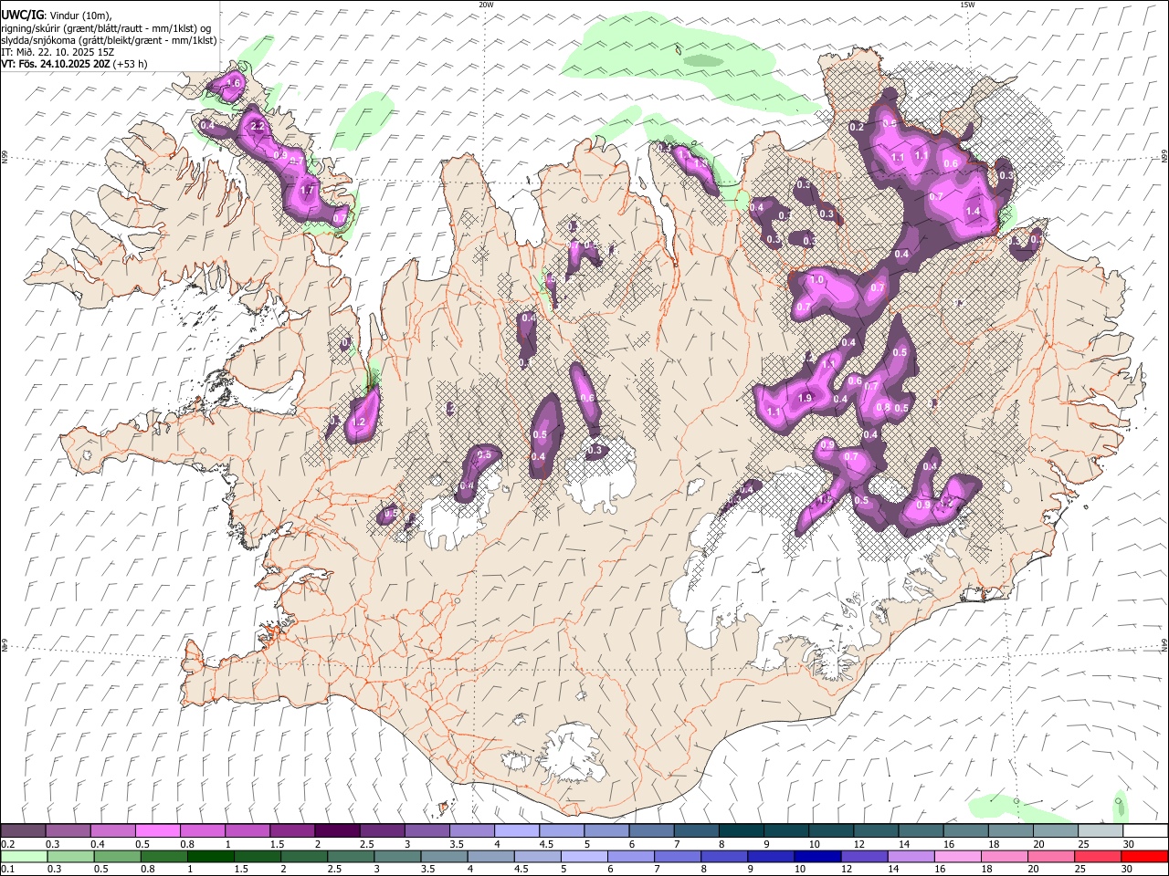This screenshot has width=1169, height=876.
Task: Select the darkest purple 2 mm snow swatch
Action: (x=336, y=830)
